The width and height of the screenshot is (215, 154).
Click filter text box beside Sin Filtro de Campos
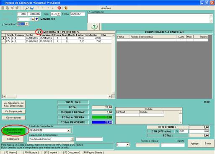(89, 139)
